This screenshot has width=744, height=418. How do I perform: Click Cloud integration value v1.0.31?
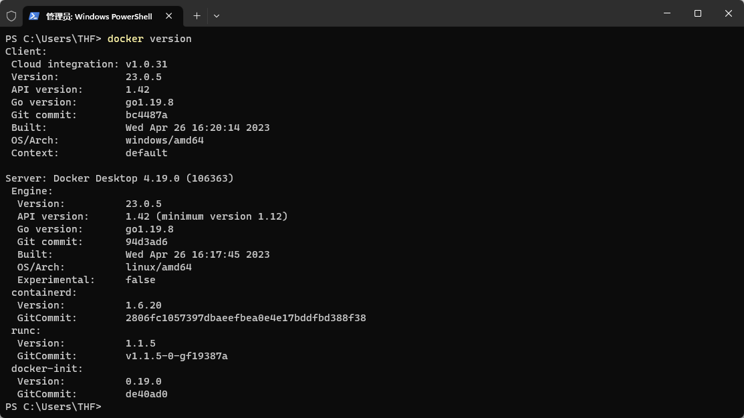(x=146, y=64)
